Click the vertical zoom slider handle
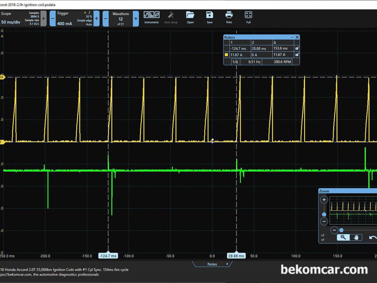 (324, 214)
